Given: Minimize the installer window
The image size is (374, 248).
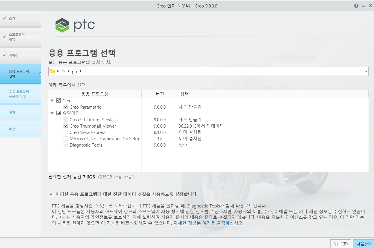Looking at the screenshot, I should 363,6.
